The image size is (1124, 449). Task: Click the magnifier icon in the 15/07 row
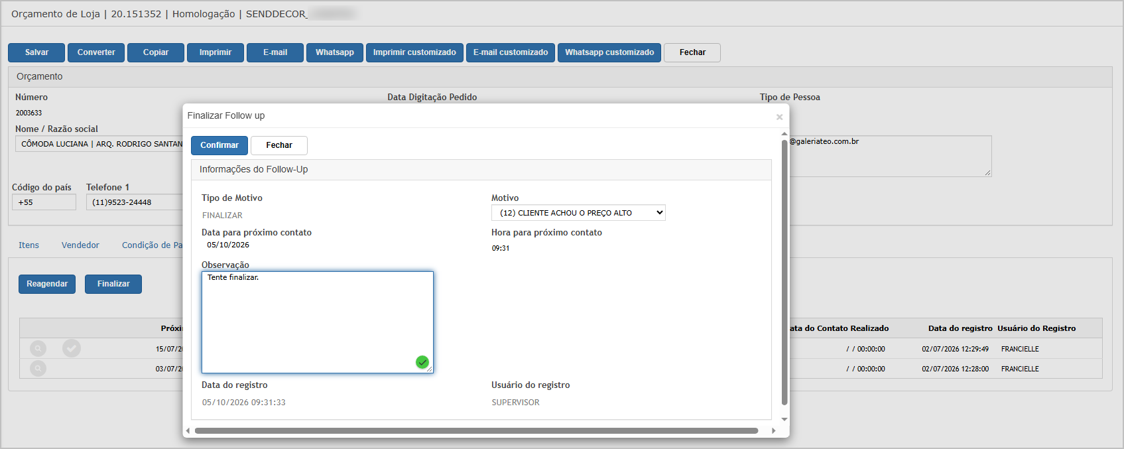click(38, 348)
